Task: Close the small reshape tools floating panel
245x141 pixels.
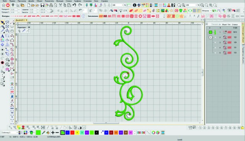Action: [29, 27]
